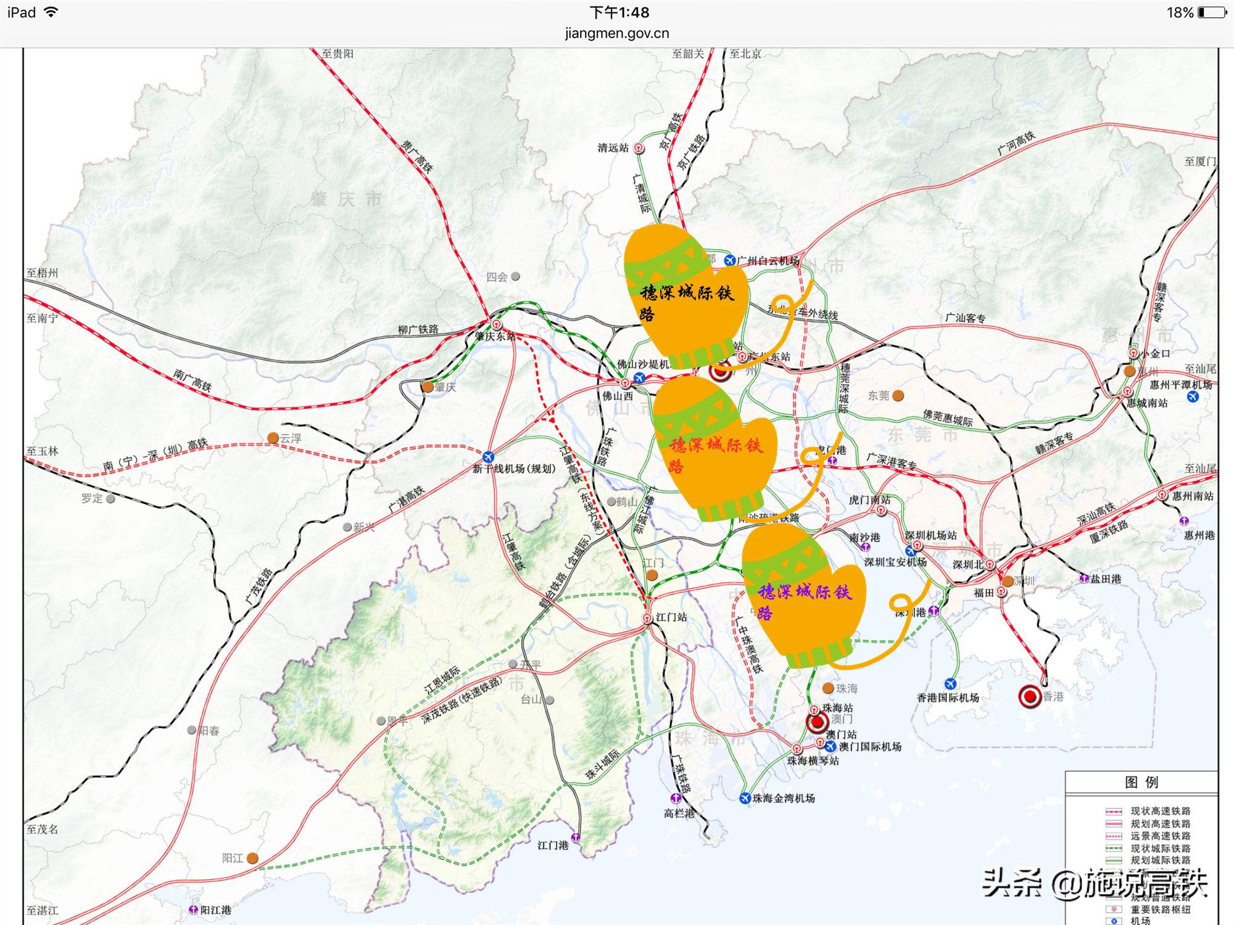Tap the jiangmen.gov.cn address bar
Screen dimensions: 1234x925
[617, 33]
